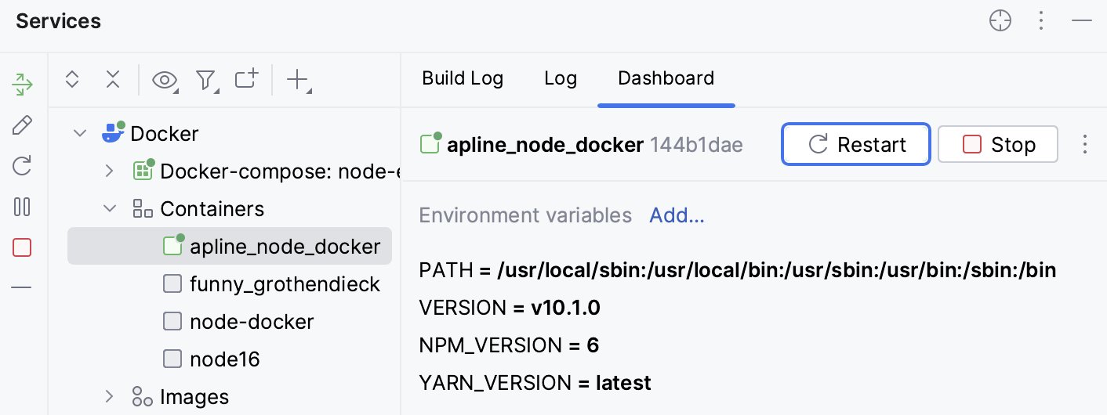Expand the Docker-compose node

coord(110,171)
